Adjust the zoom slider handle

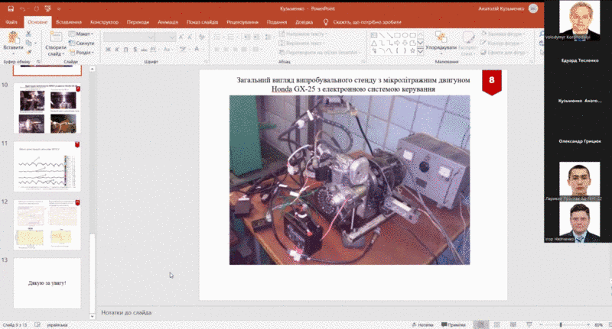point(561,324)
